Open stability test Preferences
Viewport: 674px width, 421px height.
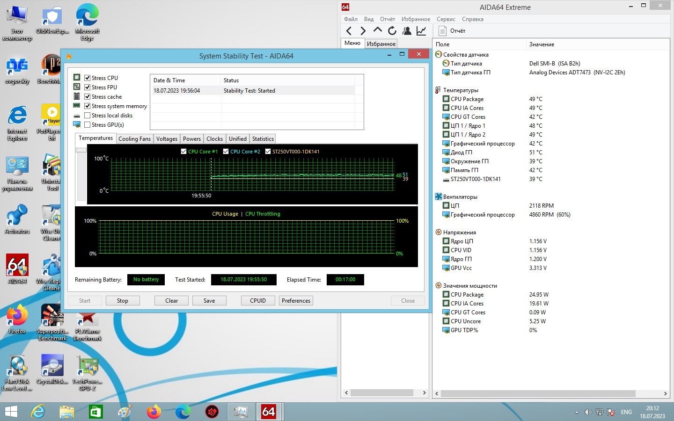coord(296,301)
